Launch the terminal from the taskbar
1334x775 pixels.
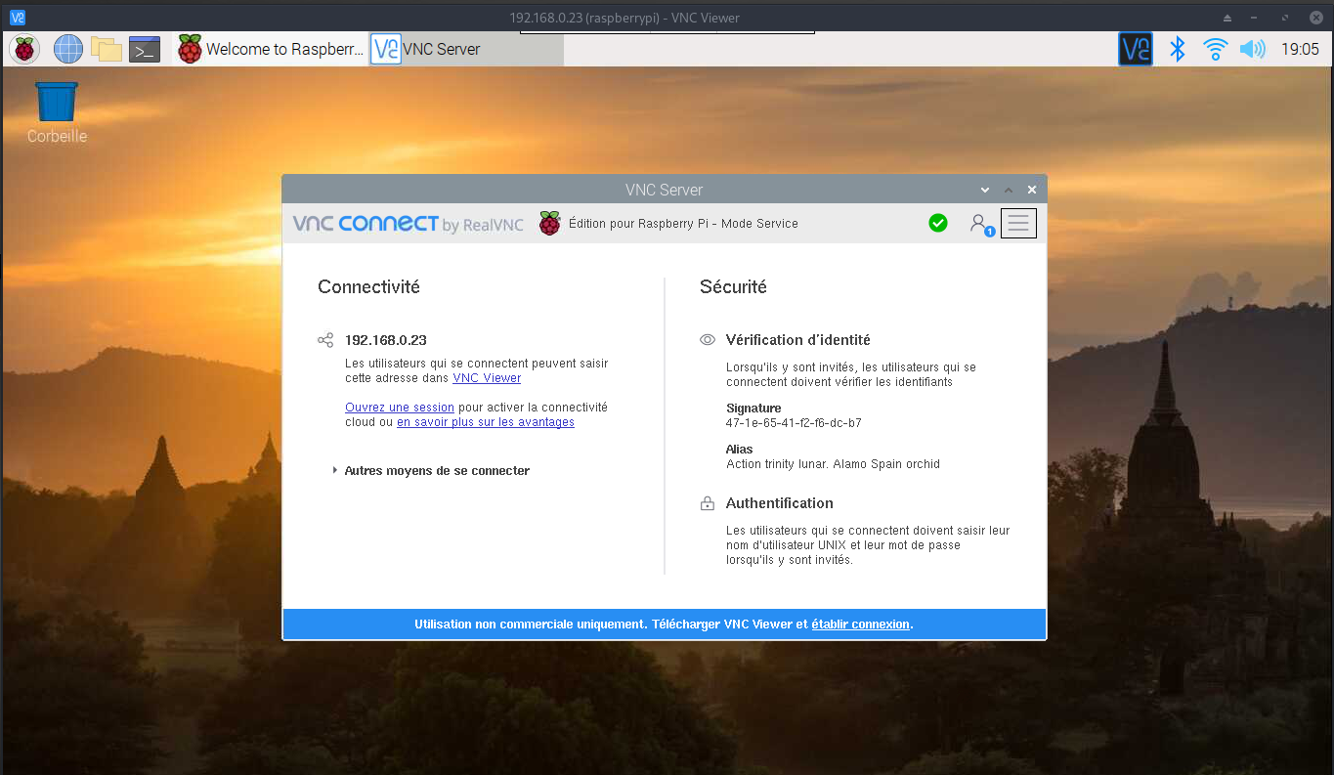click(x=145, y=49)
